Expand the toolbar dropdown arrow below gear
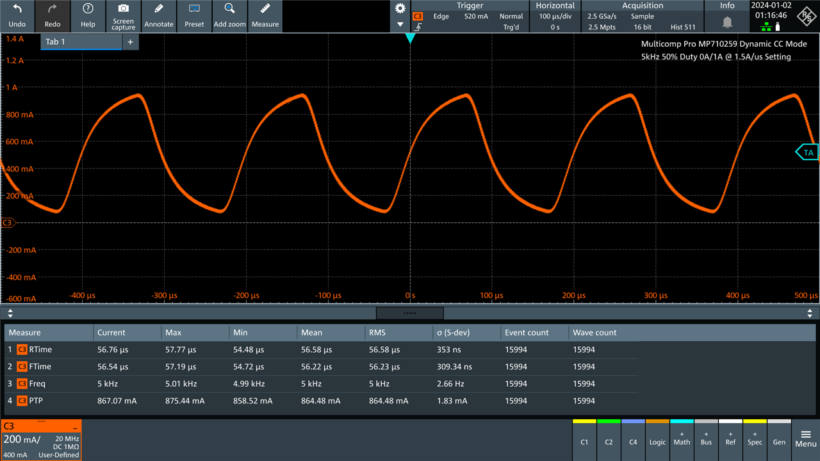Viewport: 820px width, 461px height. pyautogui.click(x=400, y=25)
